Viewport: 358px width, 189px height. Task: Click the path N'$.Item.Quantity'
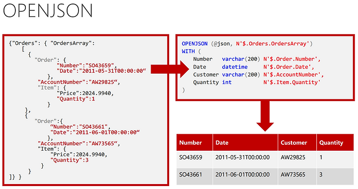coord(292,83)
